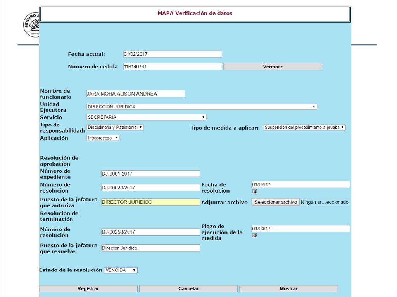This screenshot has height=297, width=397.
Task: Click the 'Fecha actual:' label
Action: [x=86, y=54]
